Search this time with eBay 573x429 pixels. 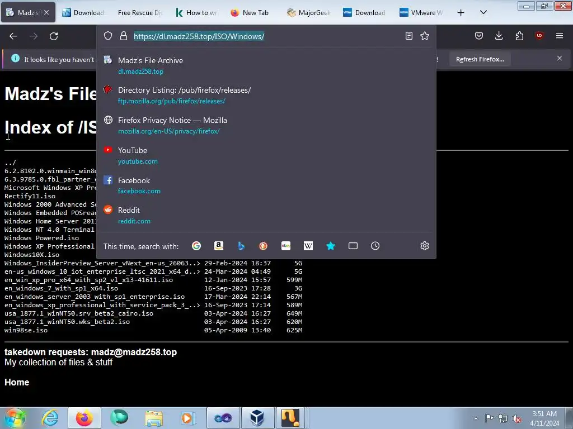click(x=286, y=246)
